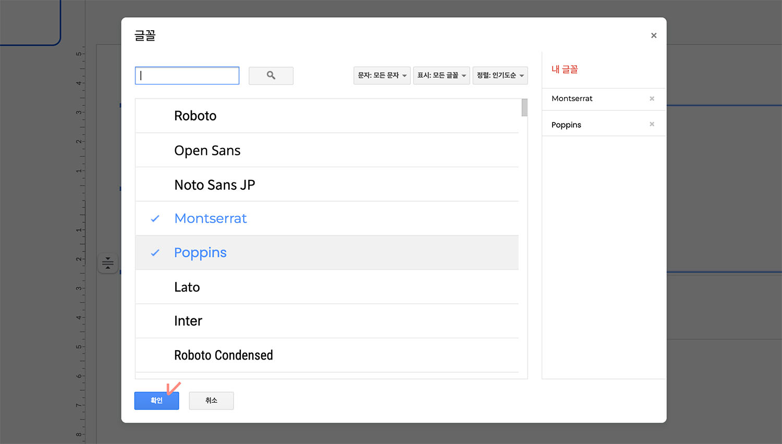The height and width of the screenshot is (444, 782).
Task: Click Montserrat in the 내 글꼴 panel
Action: coord(572,98)
